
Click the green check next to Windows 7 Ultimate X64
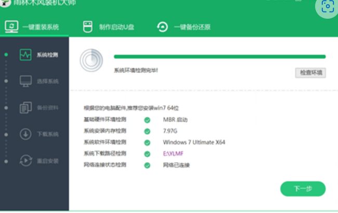tap(147, 142)
